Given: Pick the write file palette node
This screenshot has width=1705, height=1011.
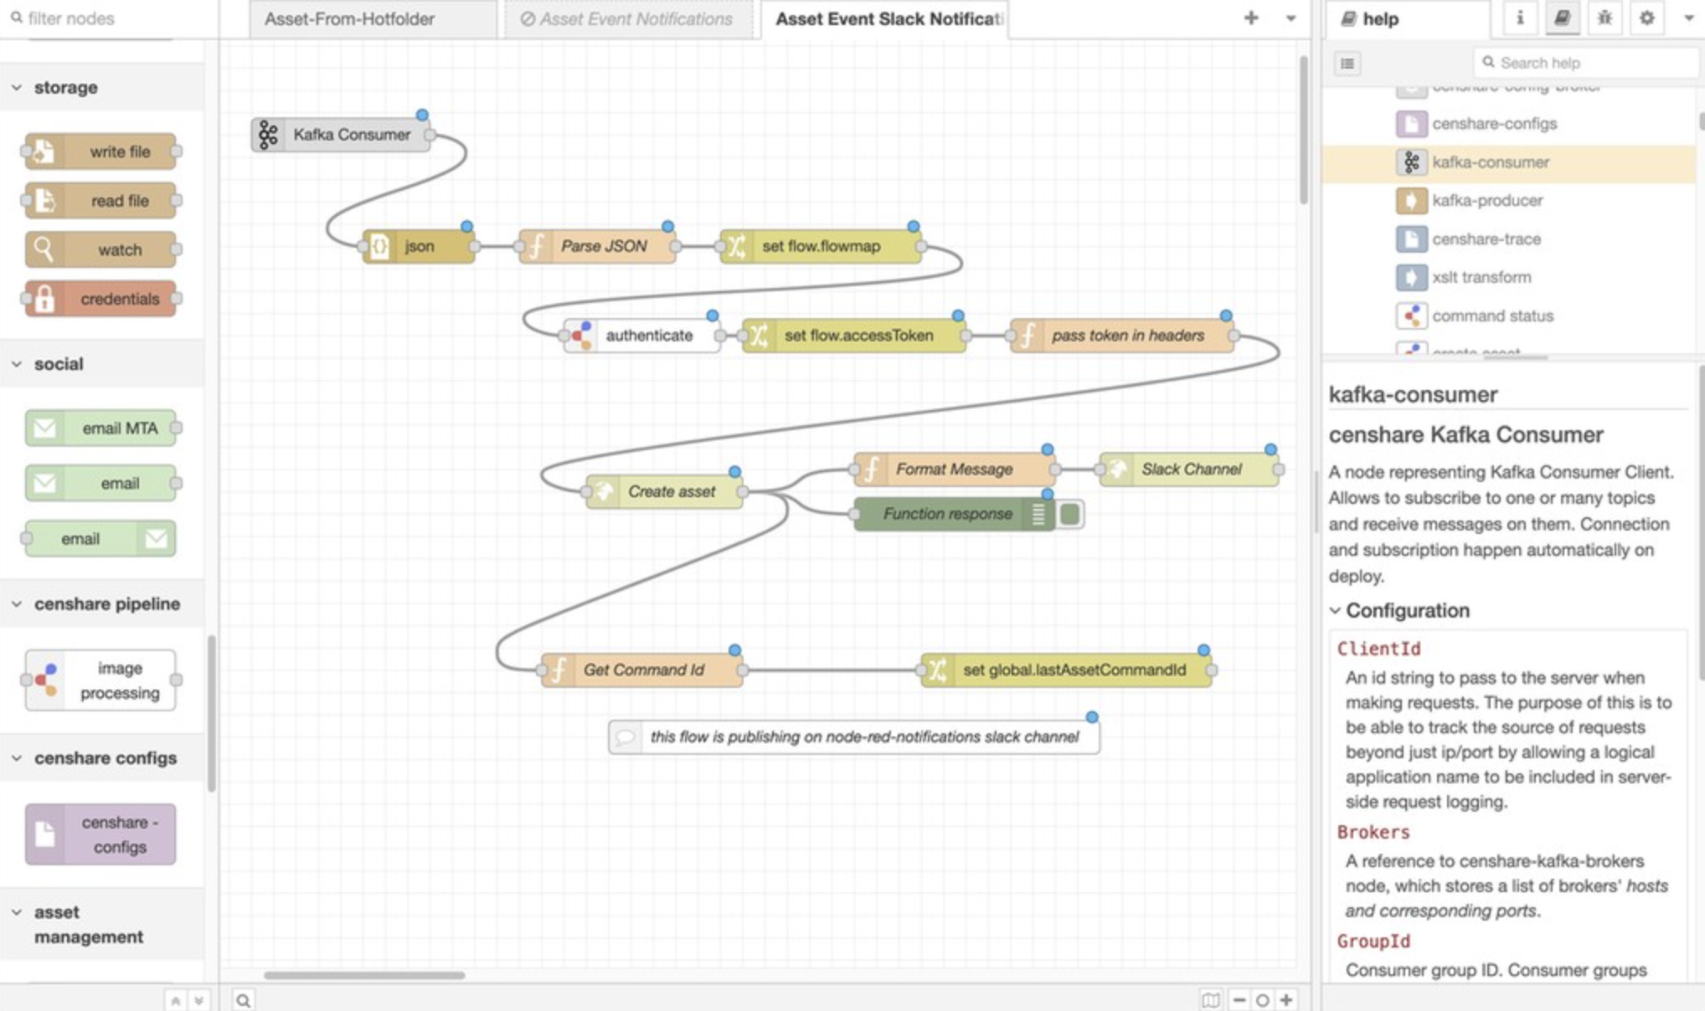Looking at the screenshot, I should point(100,151).
